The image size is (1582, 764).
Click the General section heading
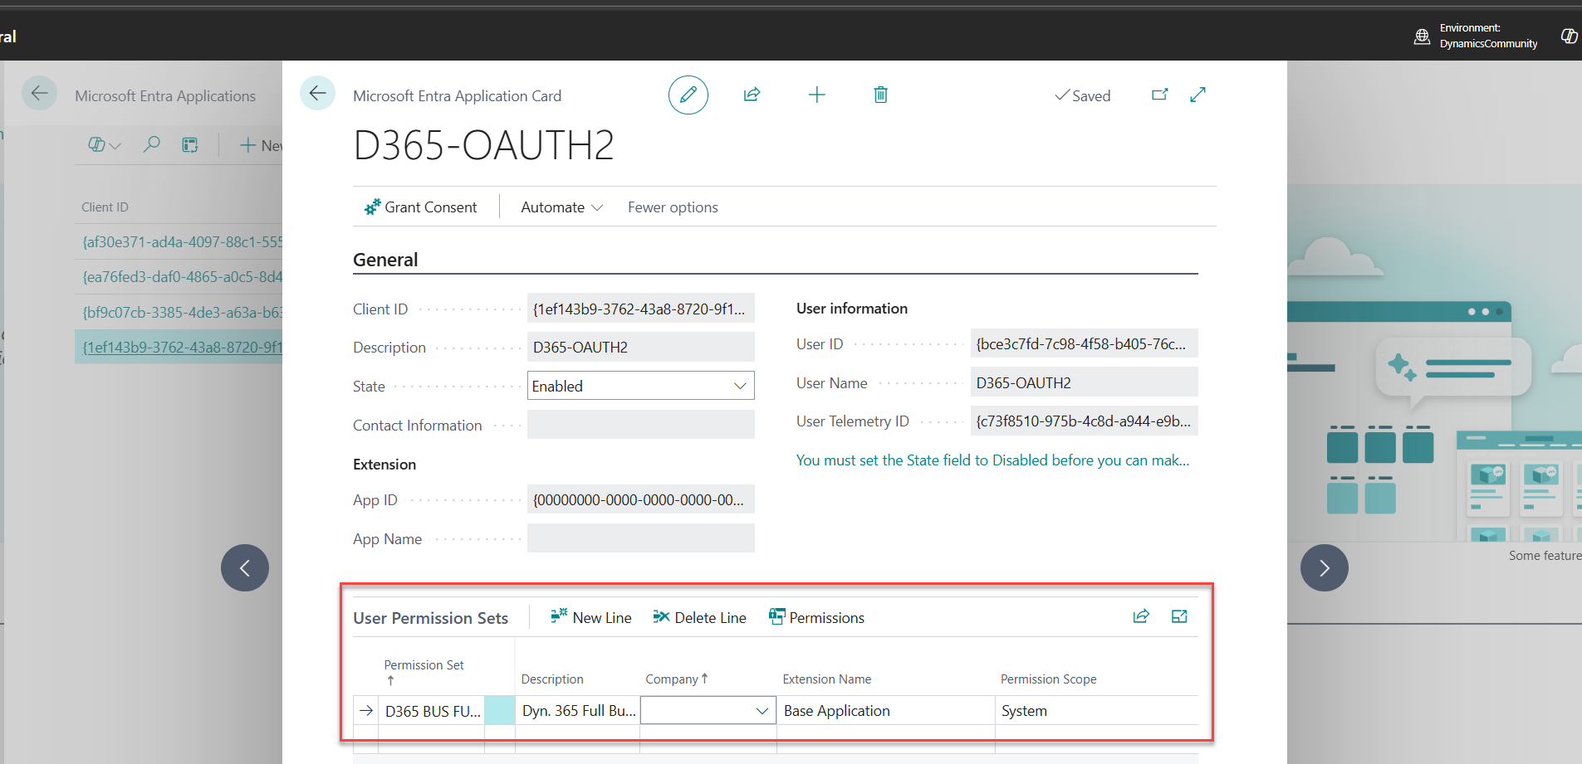click(x=385, y=260)
